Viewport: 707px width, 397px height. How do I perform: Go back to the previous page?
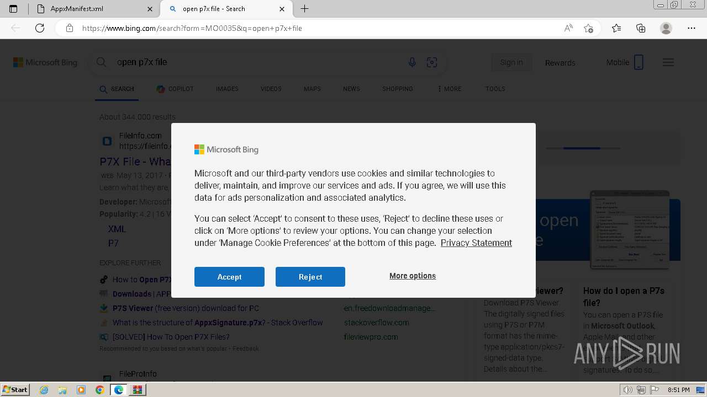click(x=15, y=28)
